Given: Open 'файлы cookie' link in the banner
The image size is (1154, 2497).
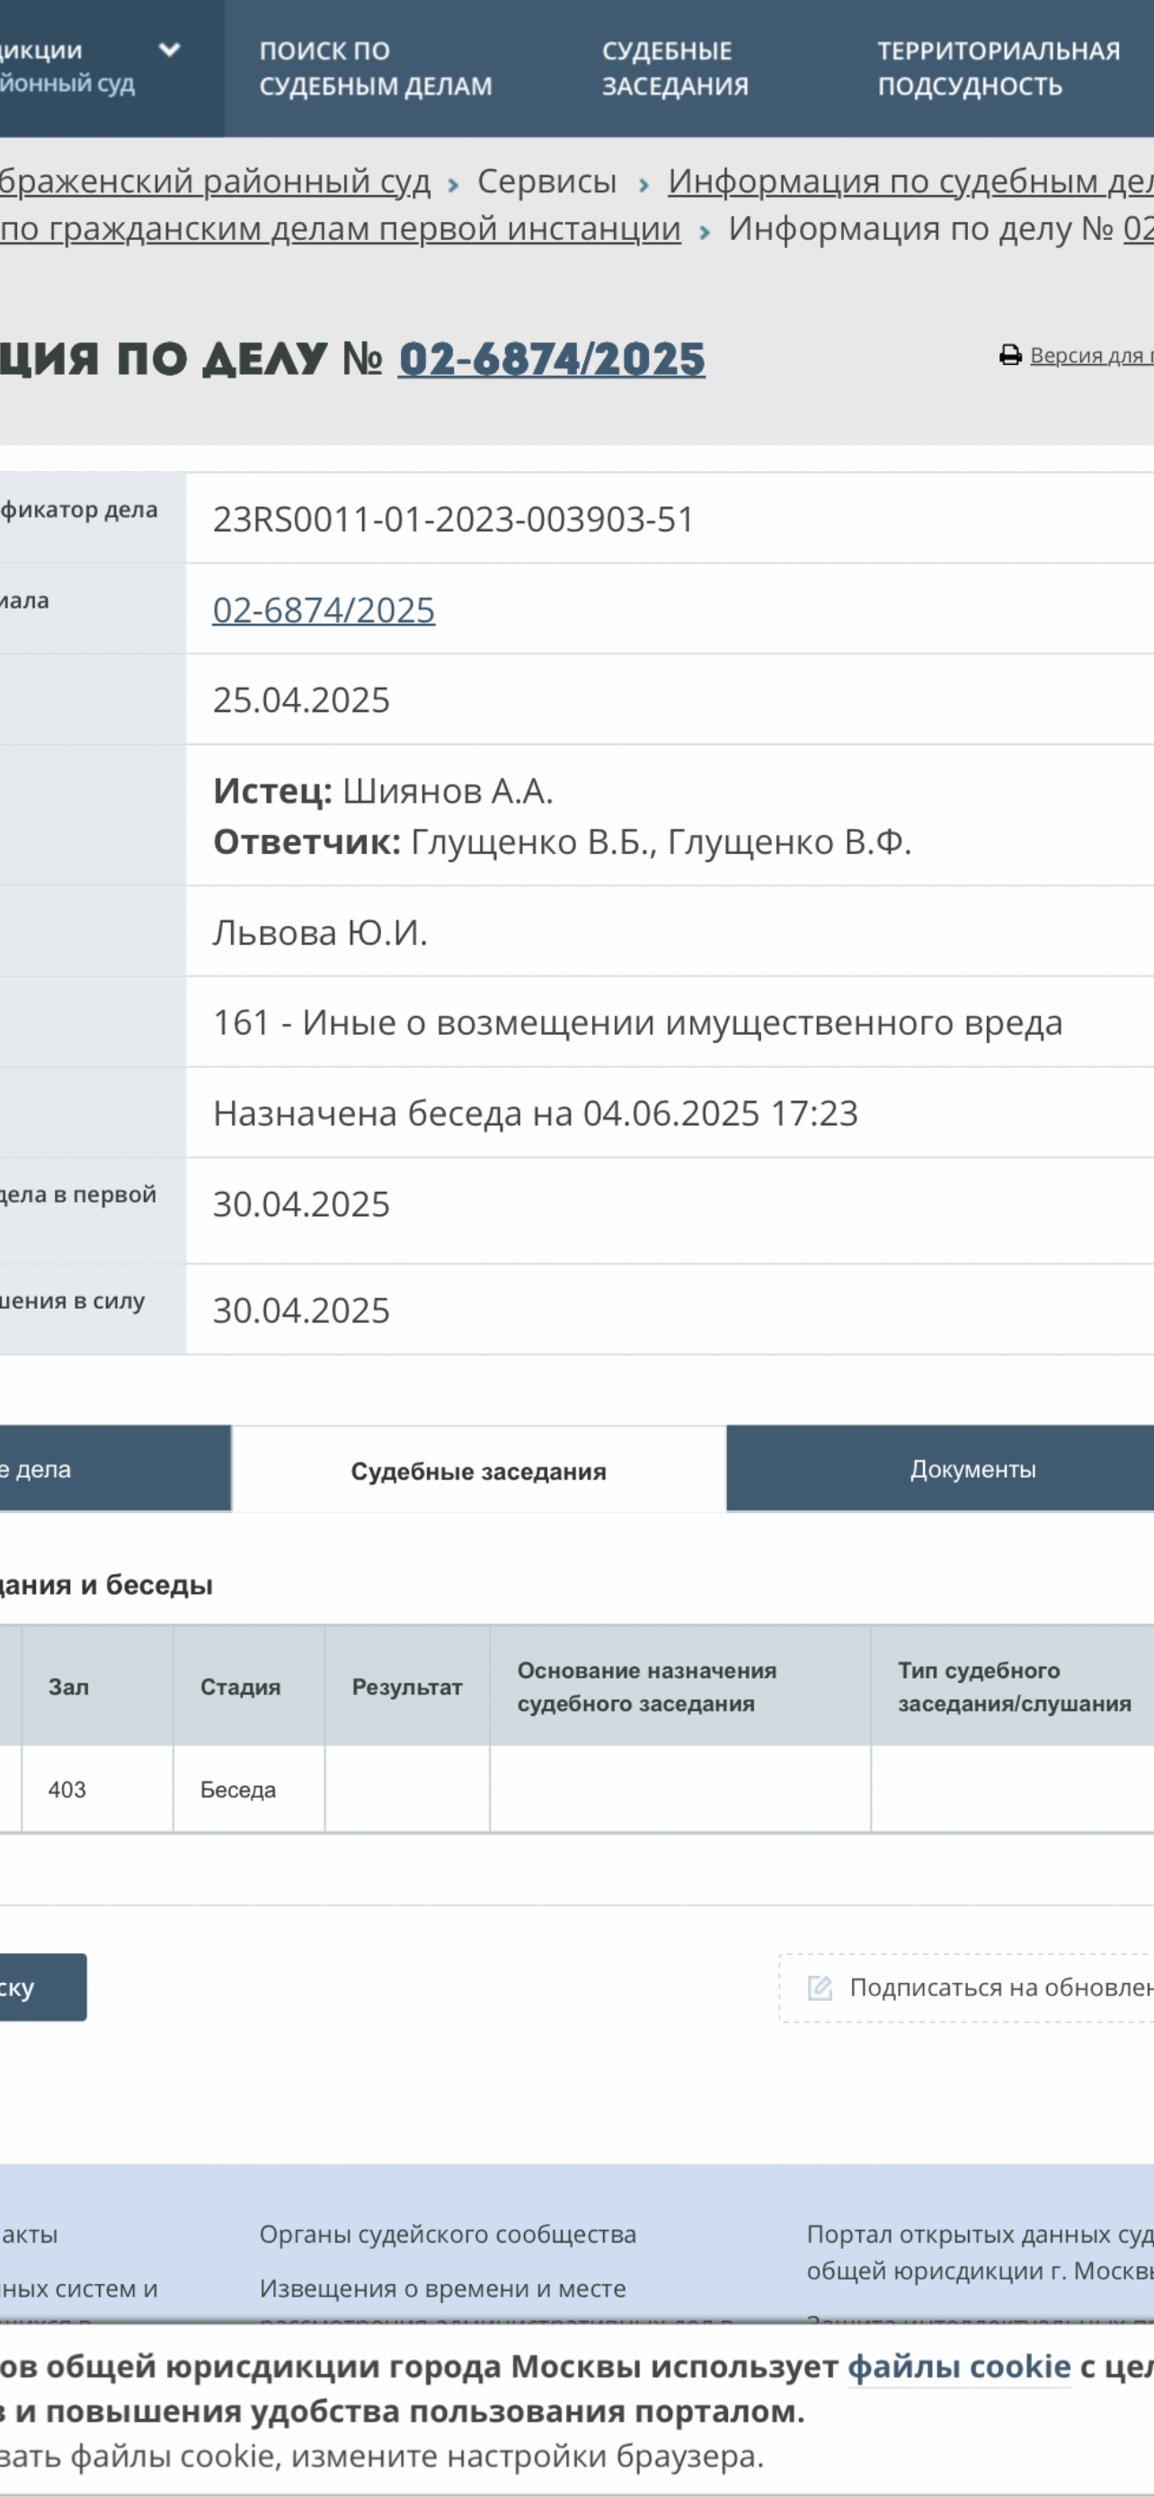Looking at the screenshot, I should tap(958, 2366).
